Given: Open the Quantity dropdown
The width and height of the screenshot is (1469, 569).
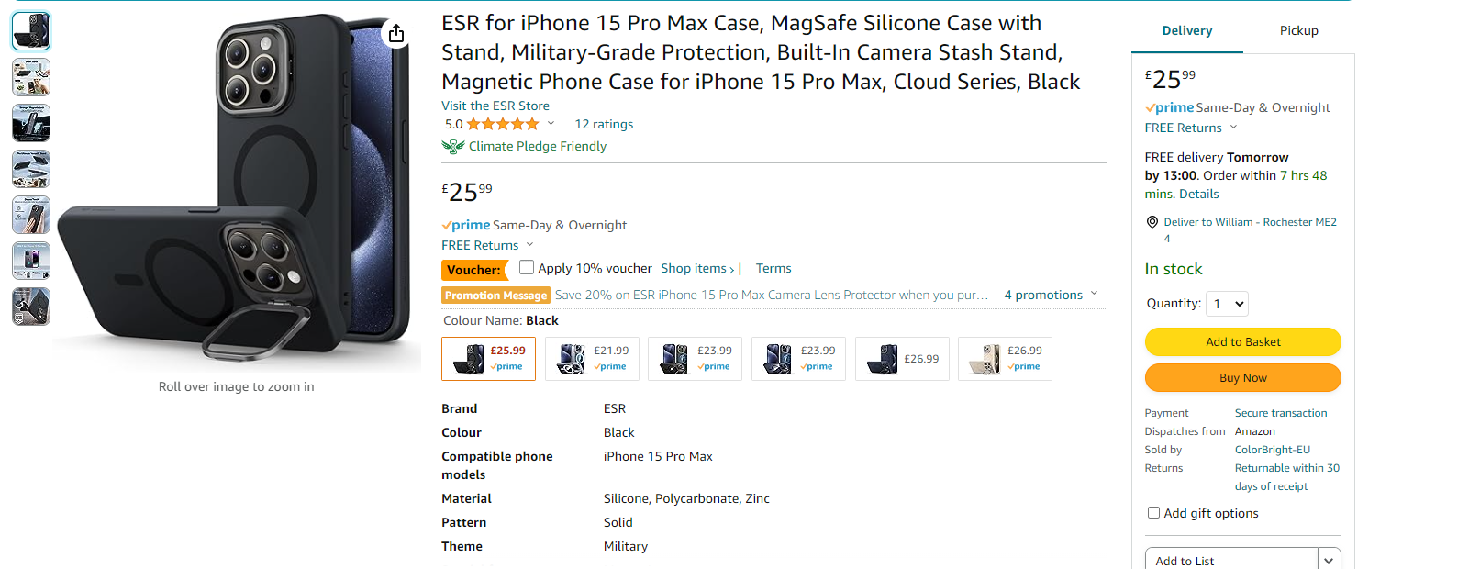Looking at the screenshot, I should (1229, 304).
